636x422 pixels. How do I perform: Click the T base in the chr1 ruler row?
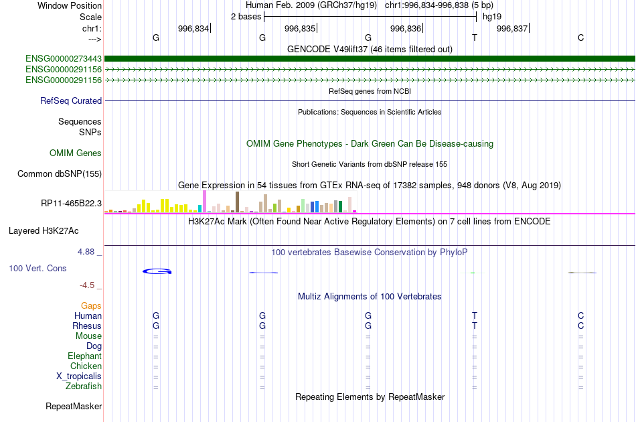coord(475,38)
